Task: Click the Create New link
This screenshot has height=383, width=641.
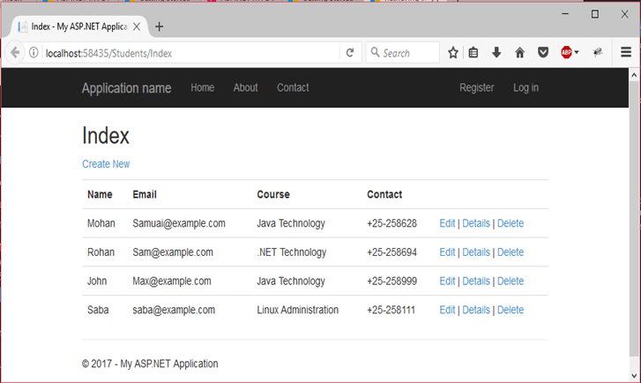Action: (106, 164)
